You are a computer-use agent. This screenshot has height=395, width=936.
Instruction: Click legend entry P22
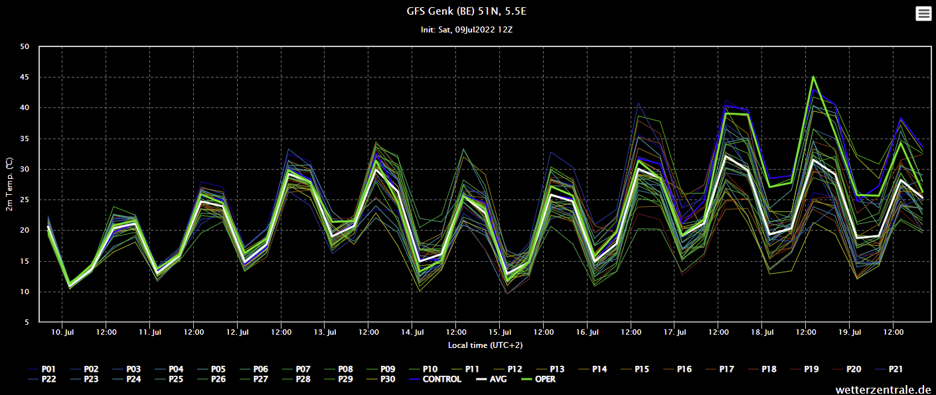pos(42,379)
